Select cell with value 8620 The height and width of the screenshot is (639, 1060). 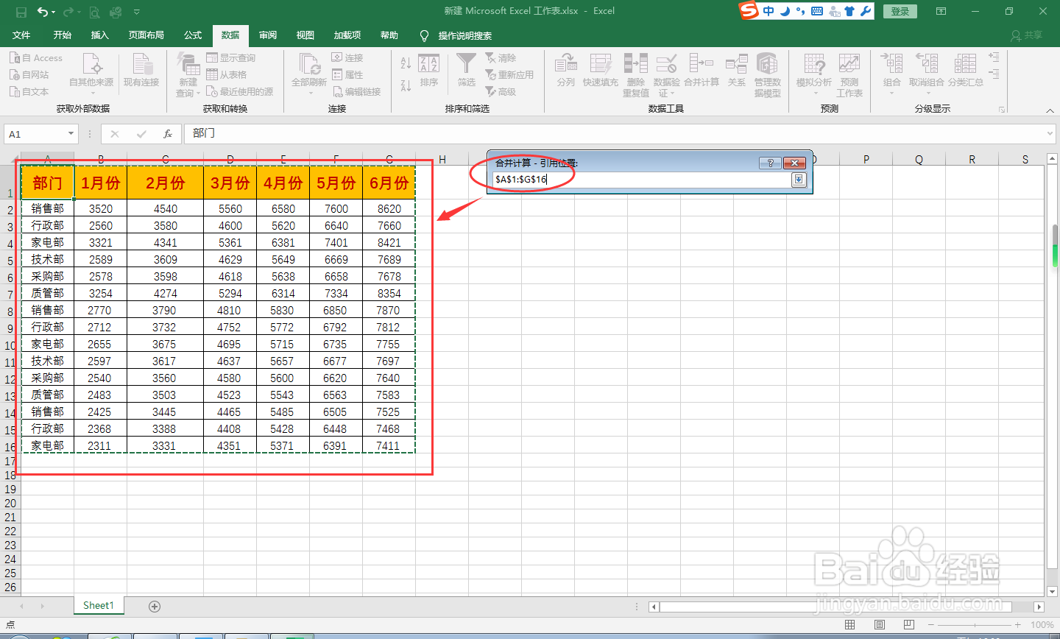[389, 209]
